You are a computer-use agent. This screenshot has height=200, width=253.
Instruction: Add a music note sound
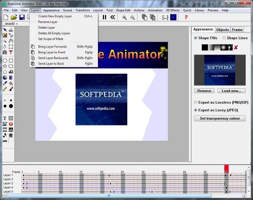pos(5,135)
